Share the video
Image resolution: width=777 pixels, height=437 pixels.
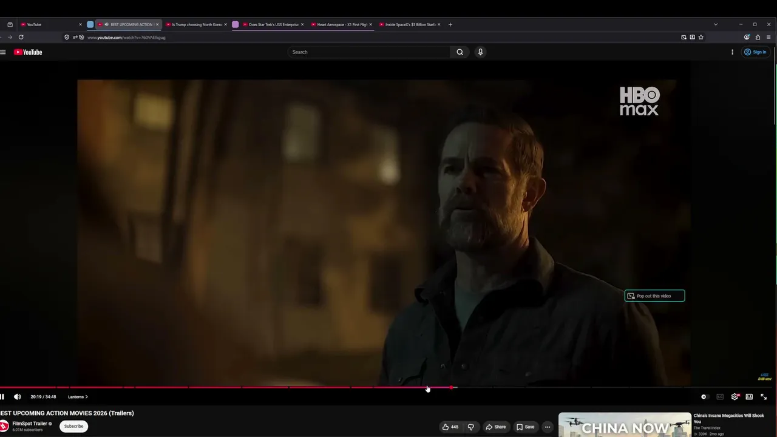(x=495, y=427)
